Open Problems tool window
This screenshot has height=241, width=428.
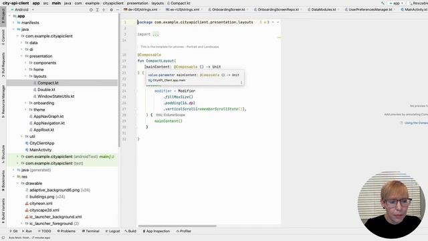[66, 231]
